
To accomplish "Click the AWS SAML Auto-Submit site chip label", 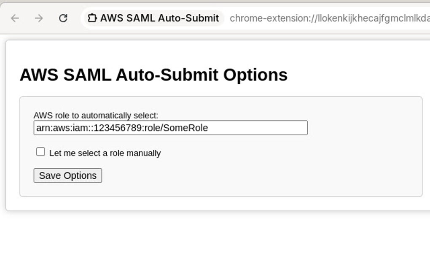I will [x=159, y=18].
